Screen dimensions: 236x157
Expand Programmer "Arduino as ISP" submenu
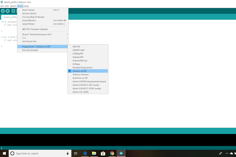click(x=43, y=46)
